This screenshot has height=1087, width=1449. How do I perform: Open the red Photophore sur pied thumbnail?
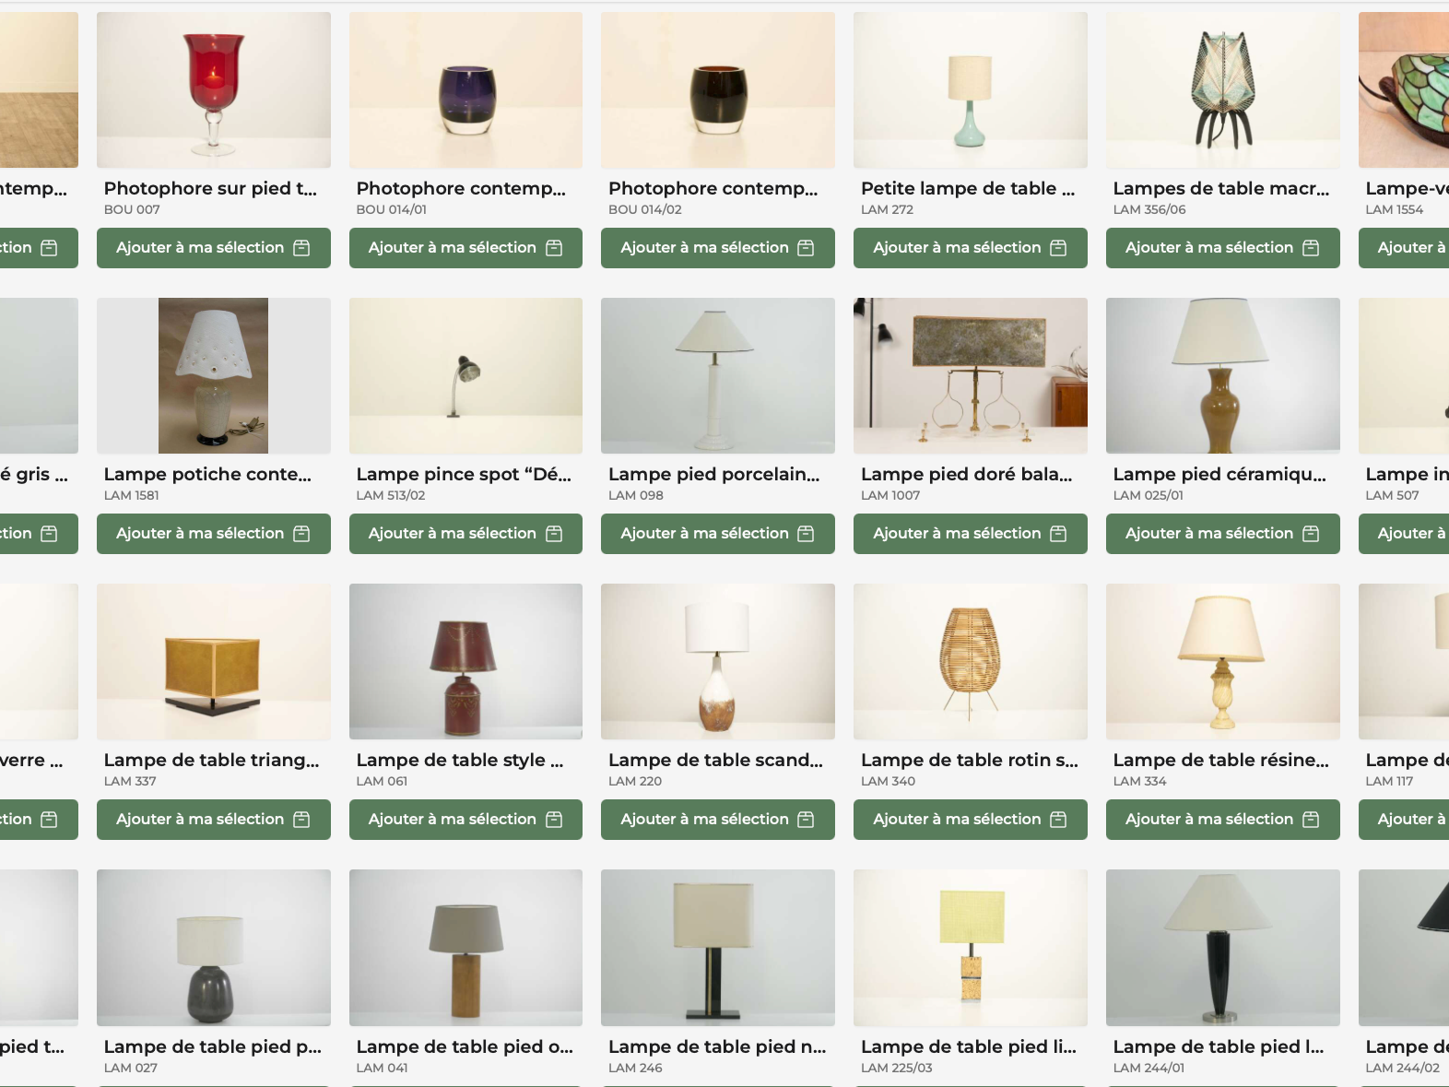click(213, 89)
